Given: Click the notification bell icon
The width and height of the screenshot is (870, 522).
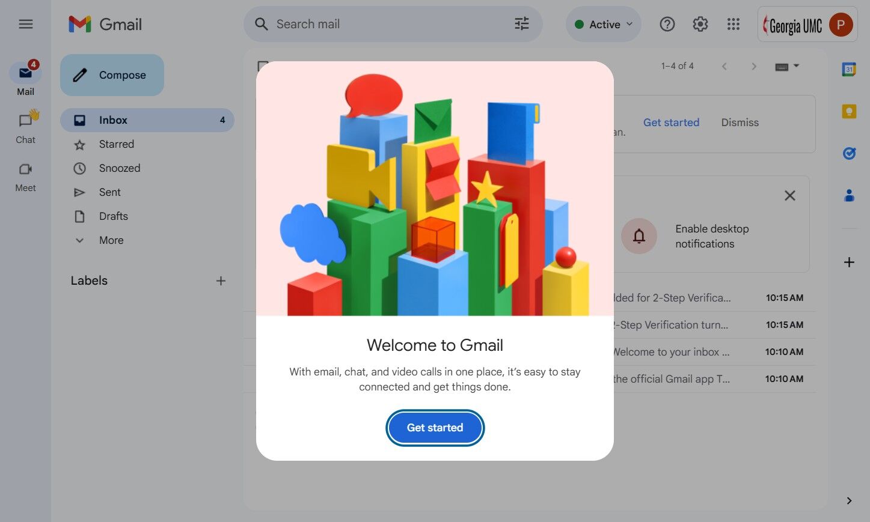Looking at the screenshot, I should pyautogui.click(x=639, y=236).
